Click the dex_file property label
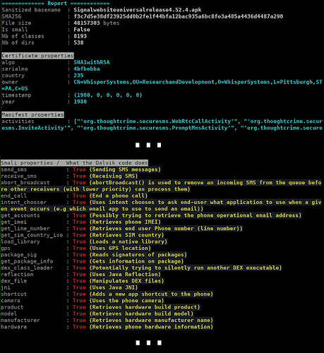The image size is (324, 353). 13,281
